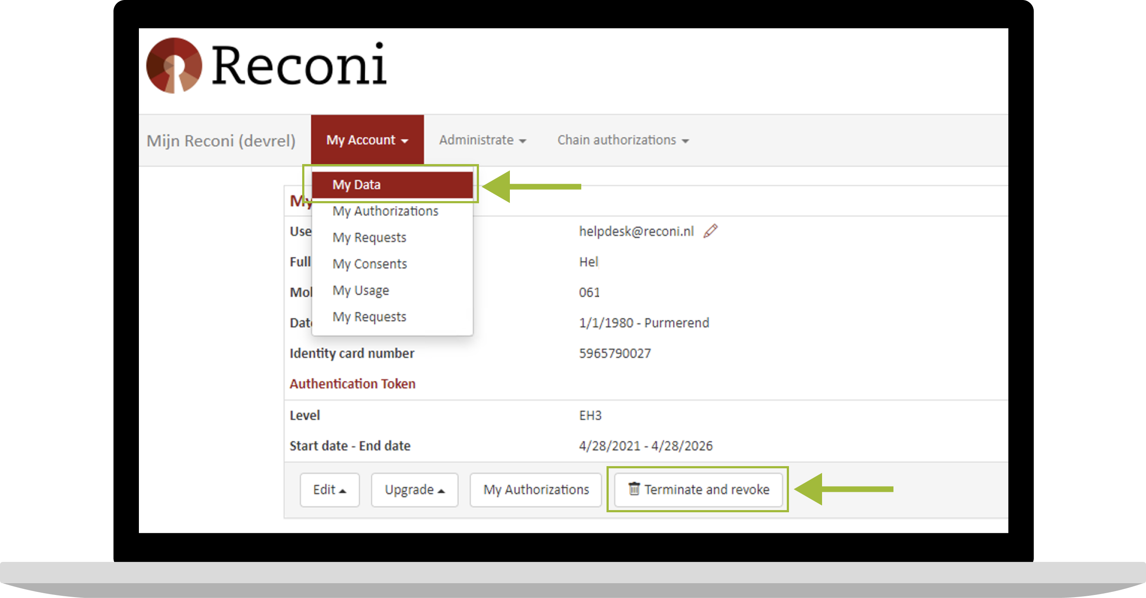This screenshot has width=1146, height=598.
Task: Click the My Authorizations button at the bottom
Action: coord(536,490)
